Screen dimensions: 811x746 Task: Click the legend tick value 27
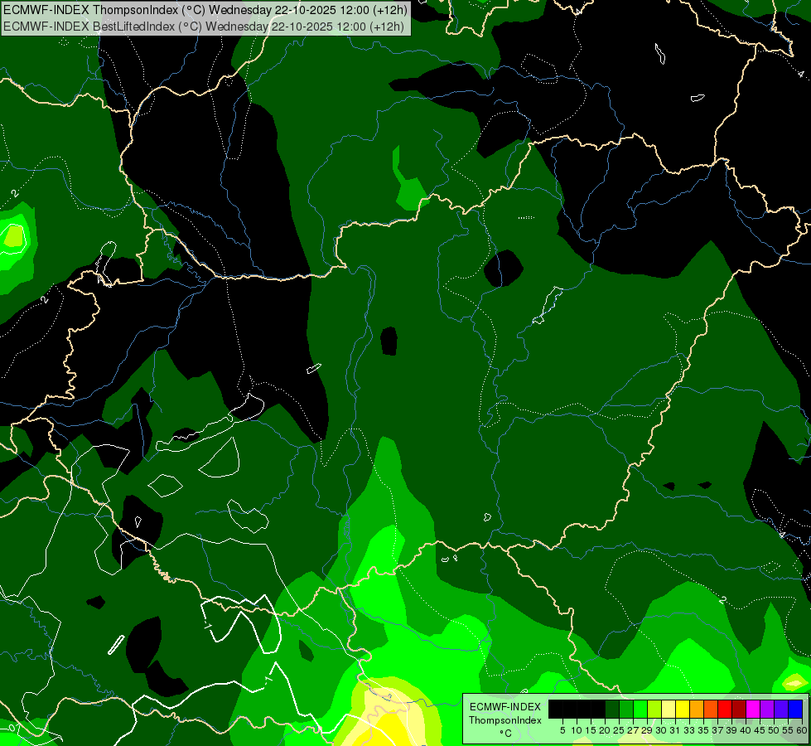[x=633, y=730]
